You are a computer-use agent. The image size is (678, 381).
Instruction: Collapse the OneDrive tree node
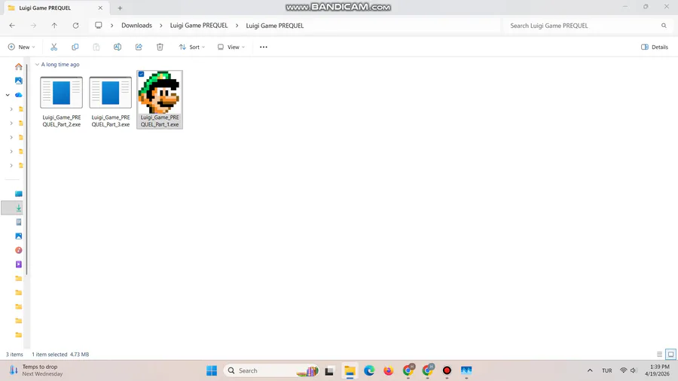coord(8,95)
